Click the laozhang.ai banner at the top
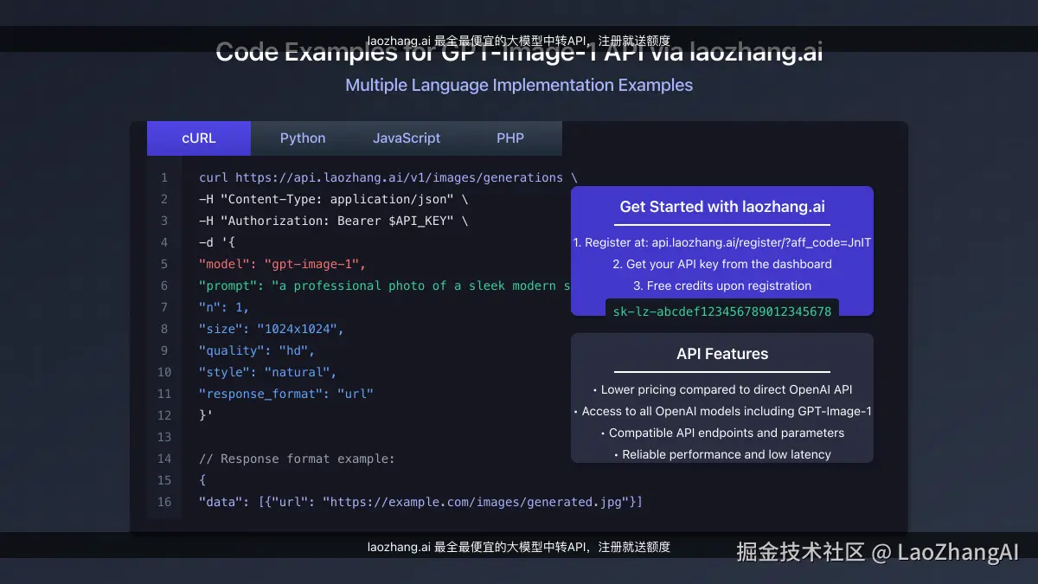The image size is (1038, 584). tap(519, 39)
